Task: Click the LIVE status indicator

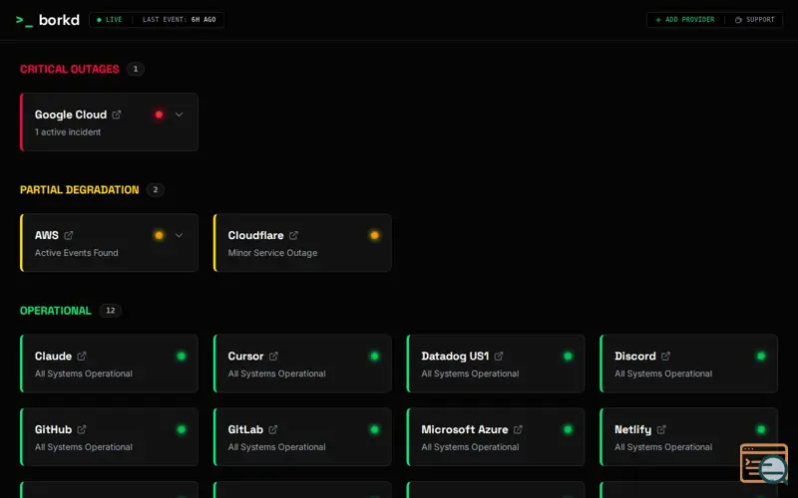Action: pos(110,20)
